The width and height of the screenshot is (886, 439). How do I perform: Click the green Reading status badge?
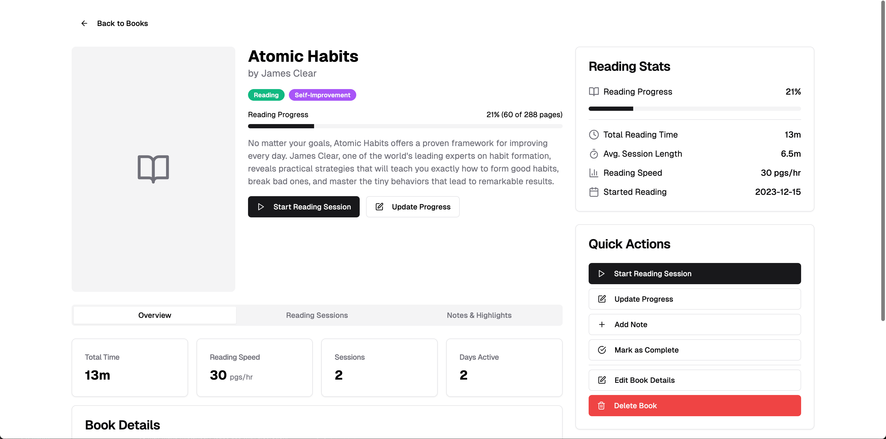click(x=266, y=95)
